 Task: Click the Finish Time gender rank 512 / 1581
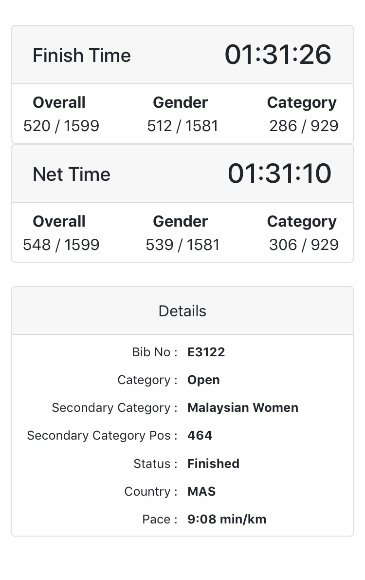(182, 126)
